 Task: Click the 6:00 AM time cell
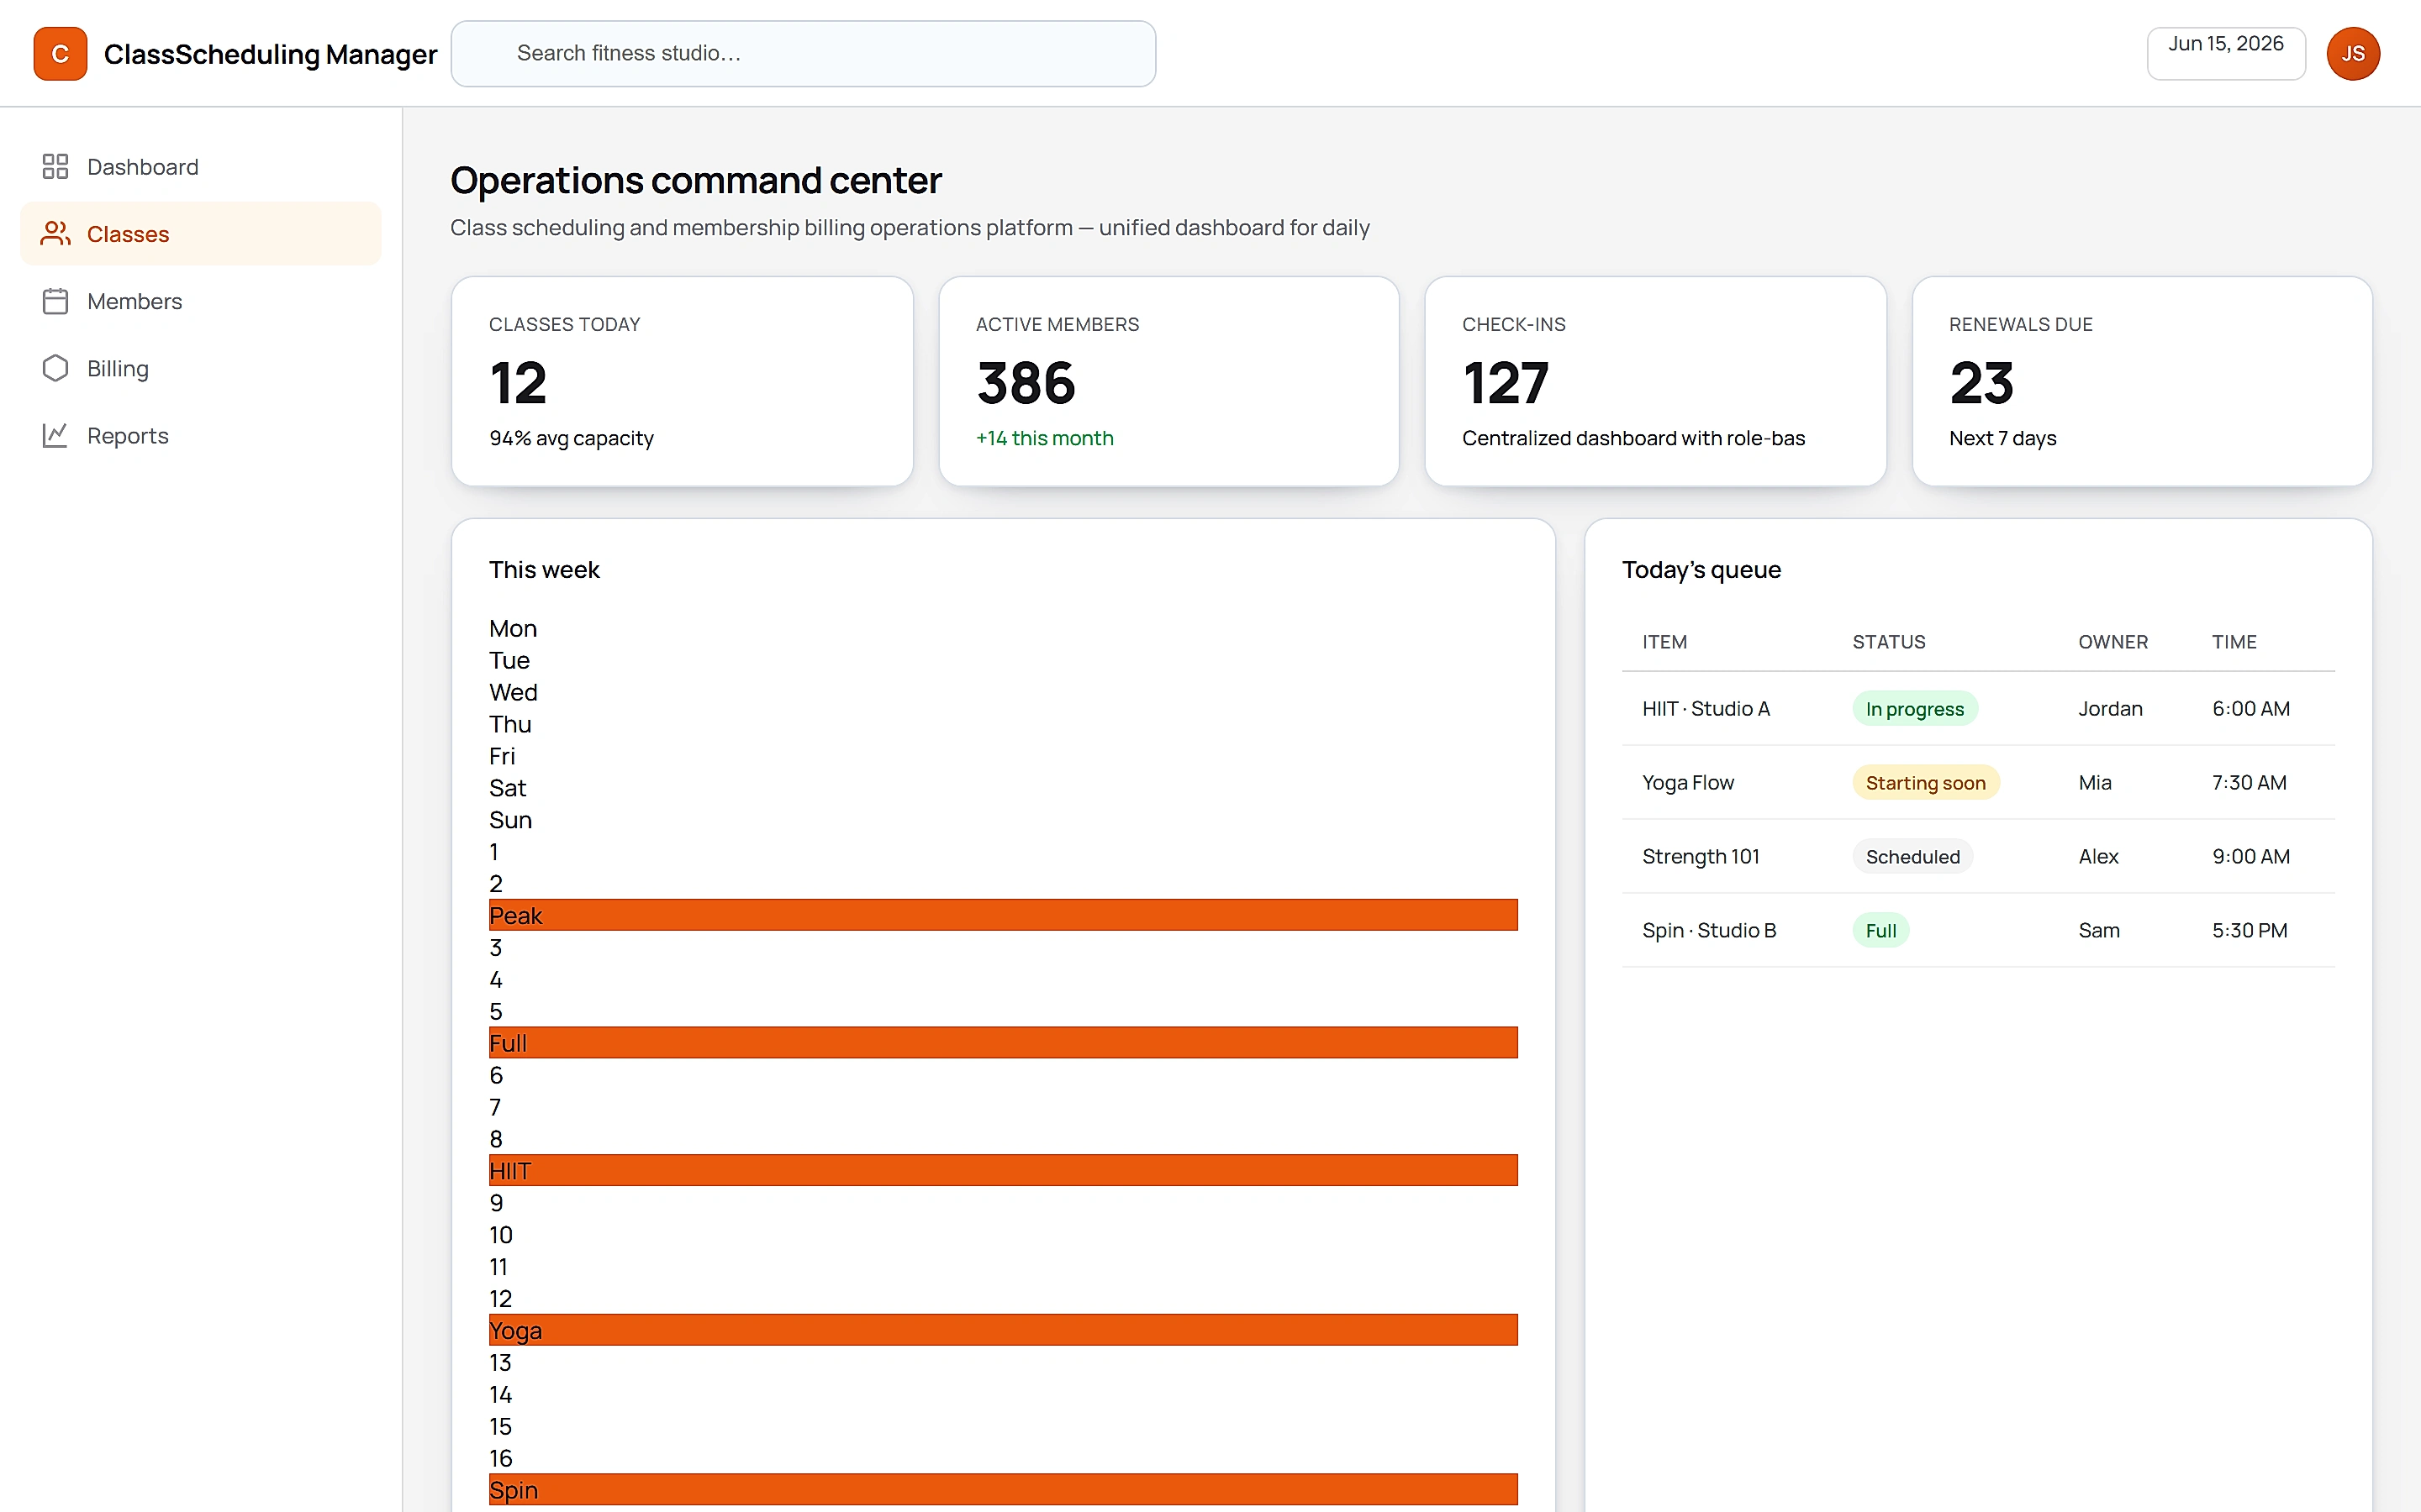[2251, 709]
